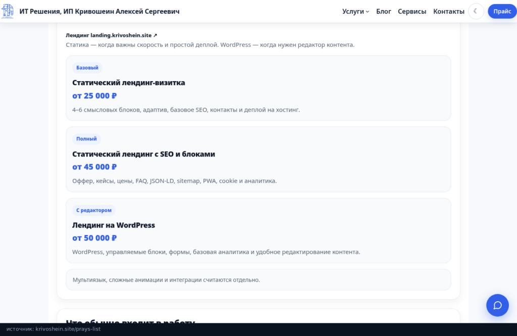The width and height of the screenshot is (517, 336).
Task: Click the price от 50 000 ₽
Action: (94, 238)
